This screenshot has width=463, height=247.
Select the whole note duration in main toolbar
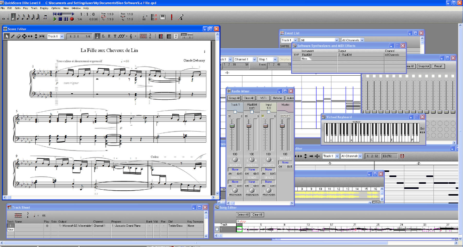[3, 19]
